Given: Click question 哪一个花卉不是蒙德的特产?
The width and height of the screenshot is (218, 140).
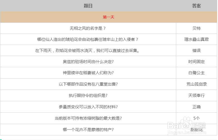Looking at the screenshot, I should [88, 129].
